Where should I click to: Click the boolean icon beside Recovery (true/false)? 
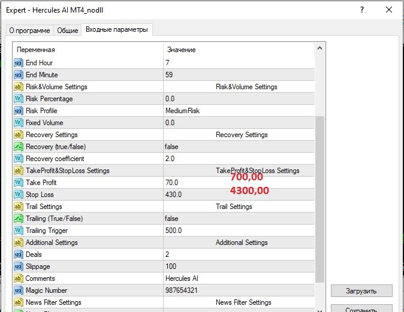coord(19,147)
